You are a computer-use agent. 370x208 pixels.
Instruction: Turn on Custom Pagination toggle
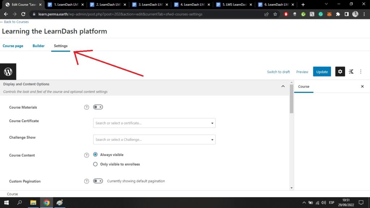pos(98,181)
